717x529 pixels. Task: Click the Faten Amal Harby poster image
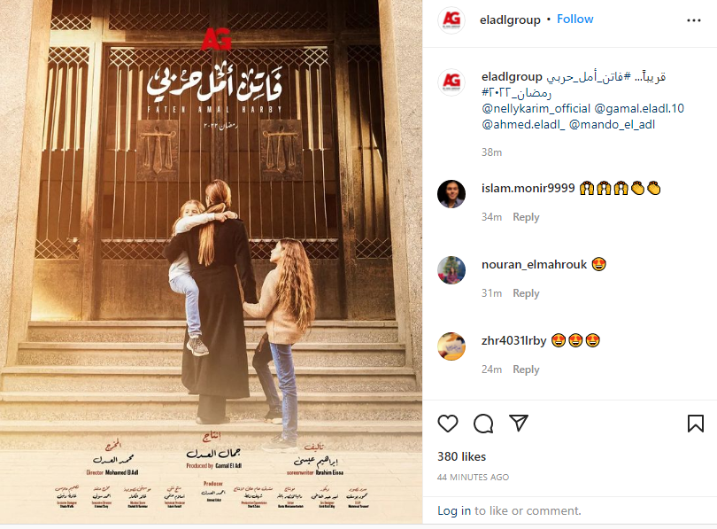[212, 261]
